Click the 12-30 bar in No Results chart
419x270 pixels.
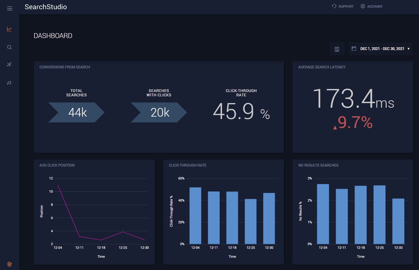[398, 222]
